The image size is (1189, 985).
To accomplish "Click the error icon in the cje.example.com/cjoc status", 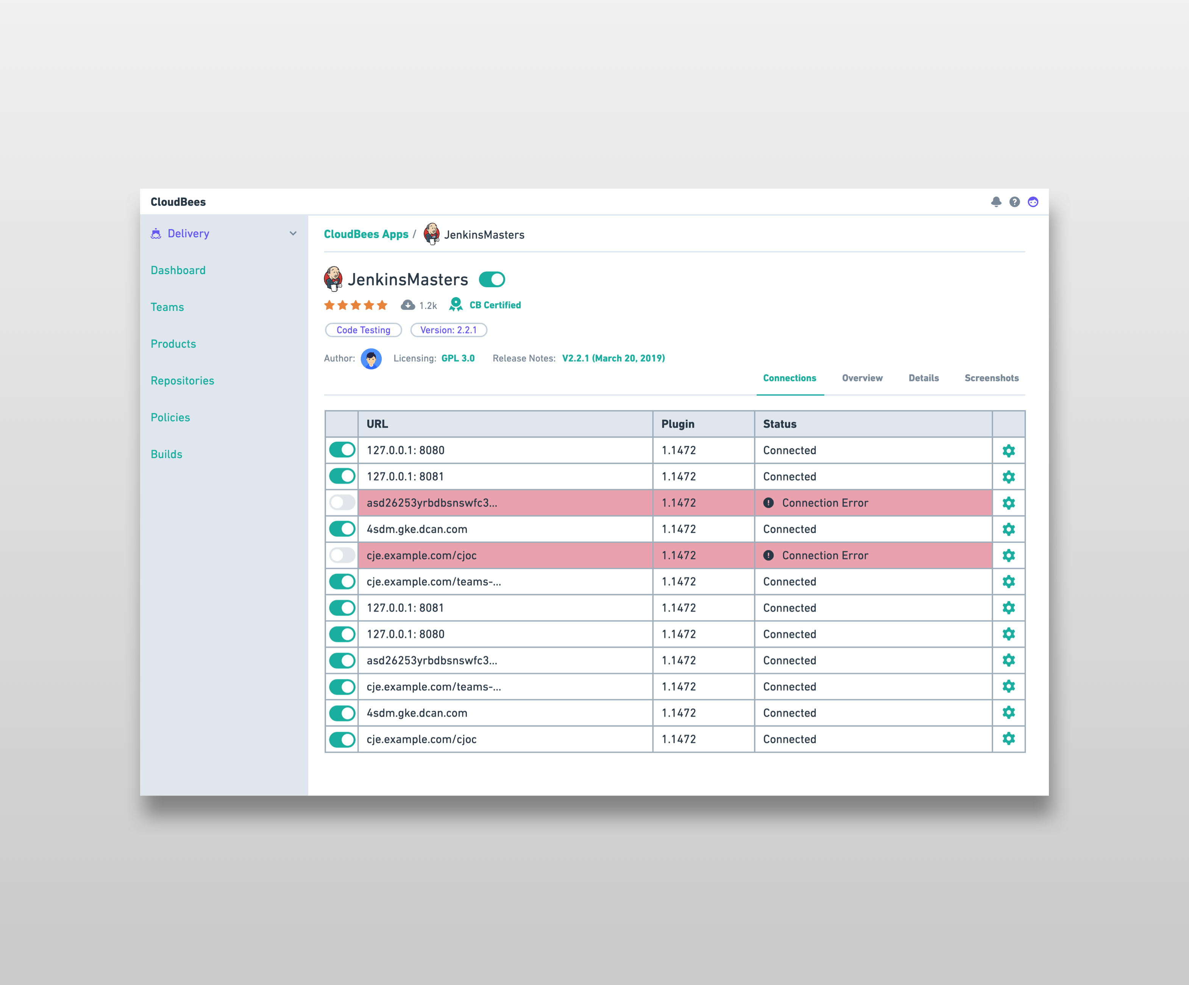I will 768,555.
